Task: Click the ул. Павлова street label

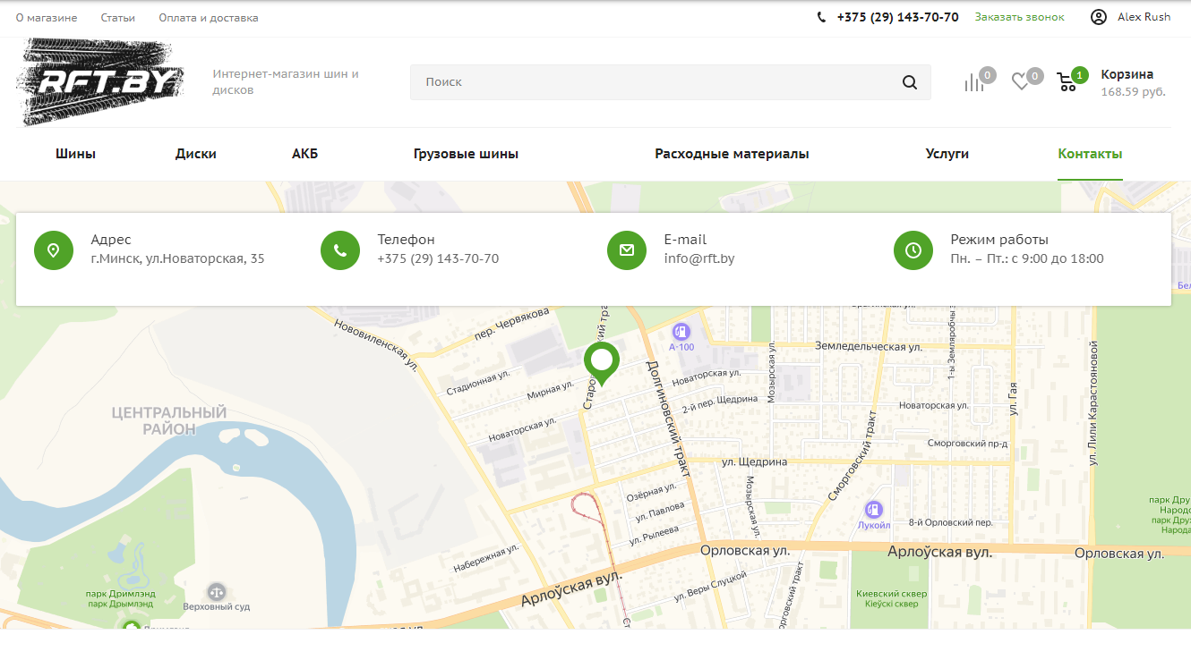Action: [659, 512]
